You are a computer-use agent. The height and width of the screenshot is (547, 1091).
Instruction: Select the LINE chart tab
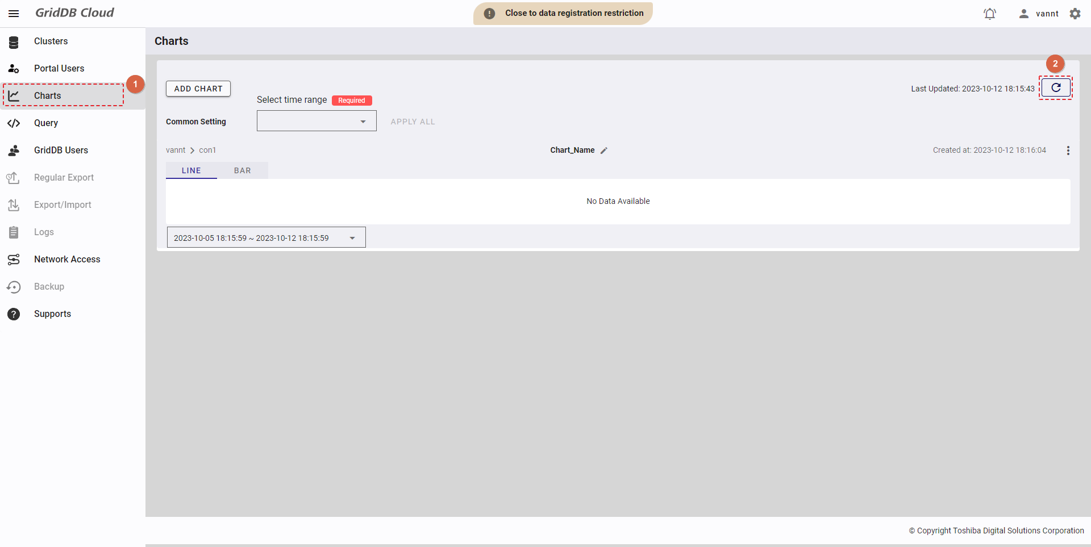pos(191,170)
